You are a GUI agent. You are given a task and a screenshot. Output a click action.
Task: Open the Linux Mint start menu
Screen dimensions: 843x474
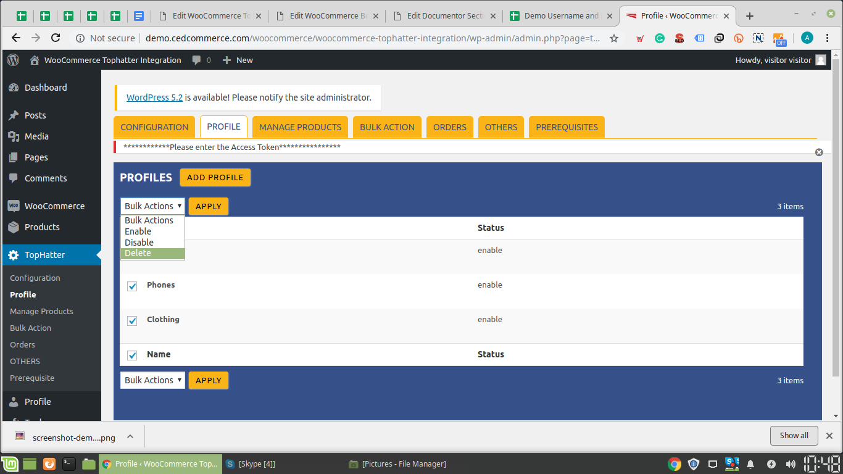[x=9, y=464]
